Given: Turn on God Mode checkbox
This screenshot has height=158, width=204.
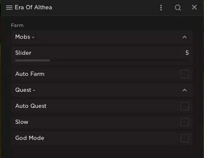Looking at the screenshot, I should 185,138.
